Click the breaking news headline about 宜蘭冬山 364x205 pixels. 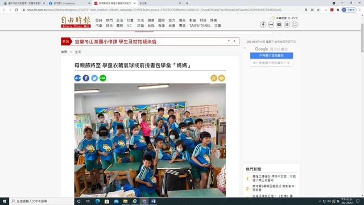(115, 42)
